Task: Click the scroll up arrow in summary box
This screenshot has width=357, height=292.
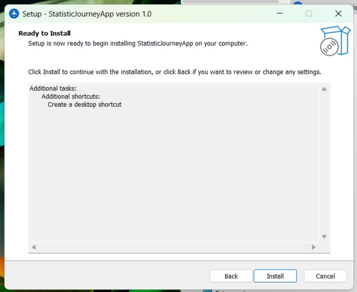Action: coord(324,89)
